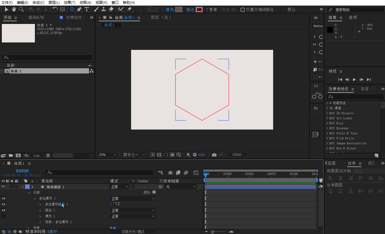Create new folder in Project panel
Image resolution: width=385 pixels, height=234 pixels.
tap(11, 155)
